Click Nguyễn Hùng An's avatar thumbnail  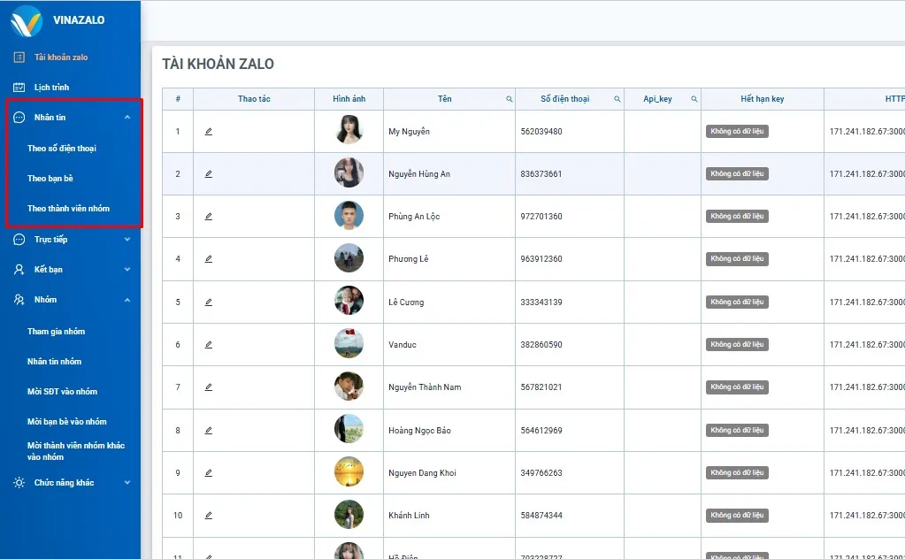349,173
